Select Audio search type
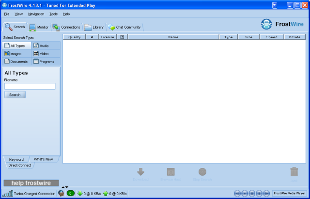 [x=46, y=46]
